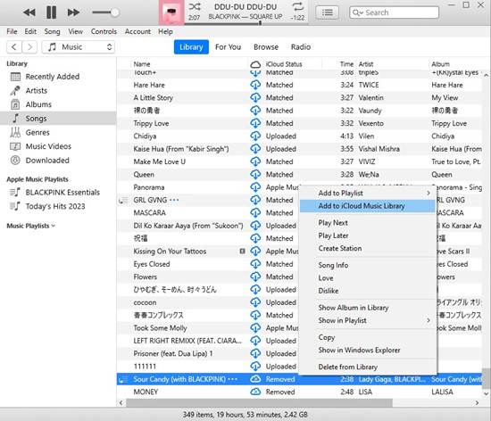The image size is (491, 421).
Task: Open the Up Next list button
Action: pos(328,12)
